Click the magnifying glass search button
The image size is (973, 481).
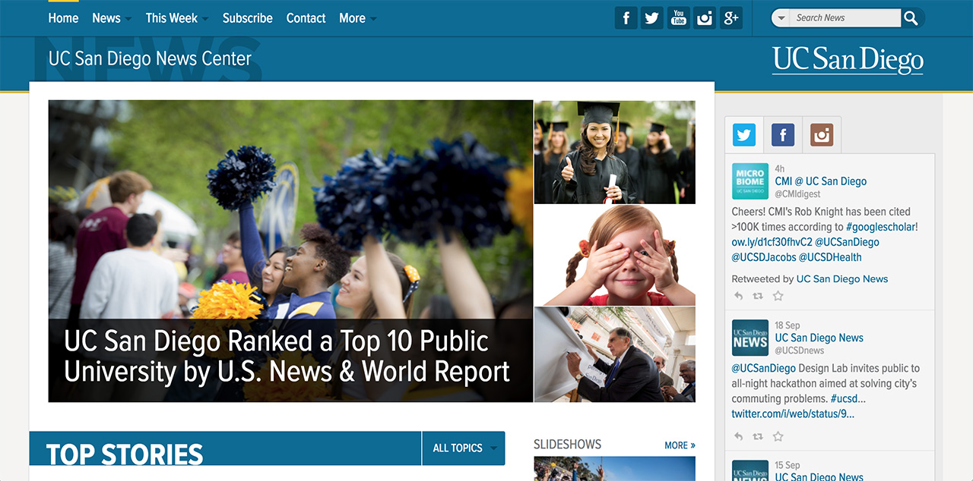(911, 18)
